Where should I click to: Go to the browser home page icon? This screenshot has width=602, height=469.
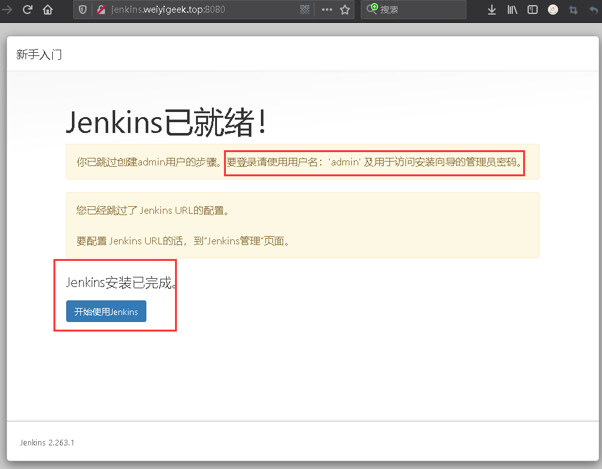48,9
